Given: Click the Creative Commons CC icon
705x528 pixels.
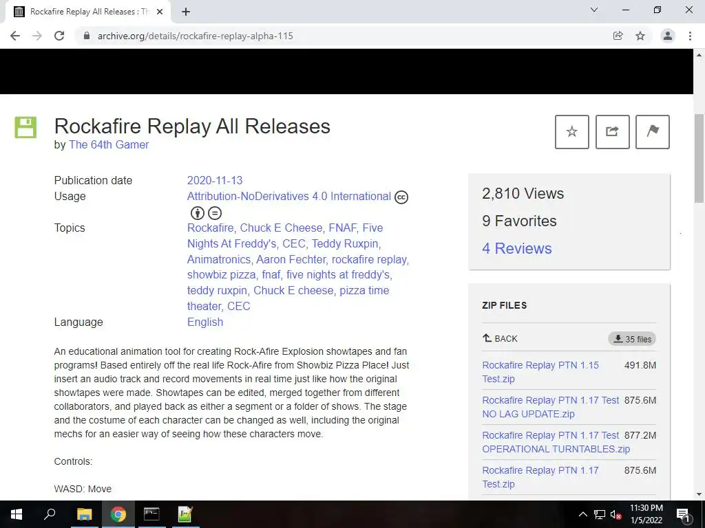Looking at the screenshot, I should (x=401, y=197).
